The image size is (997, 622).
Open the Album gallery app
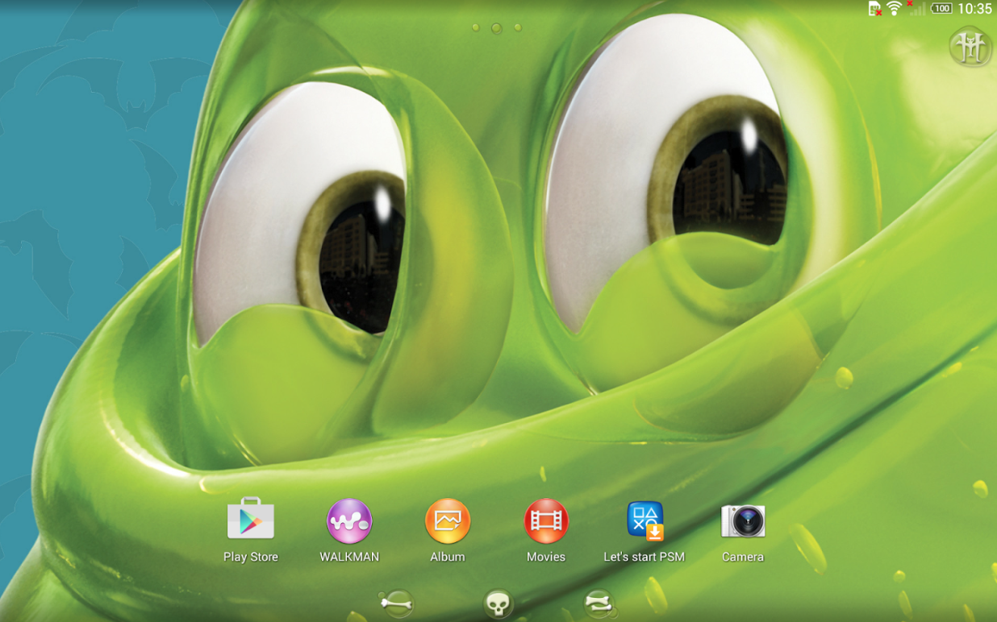coord(448,529)
